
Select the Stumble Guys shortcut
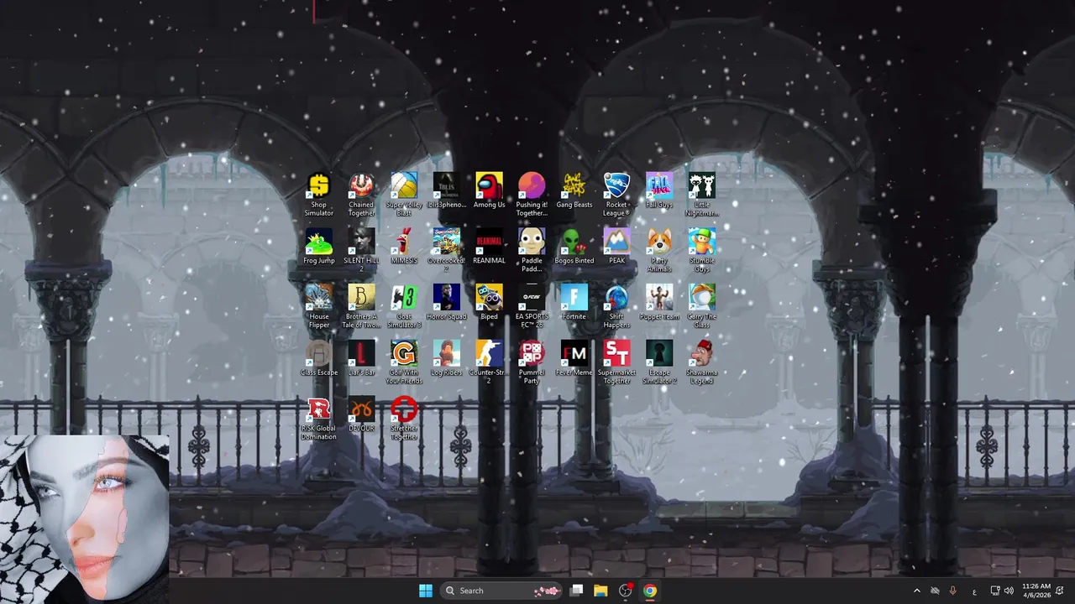[x=702, y=251]
